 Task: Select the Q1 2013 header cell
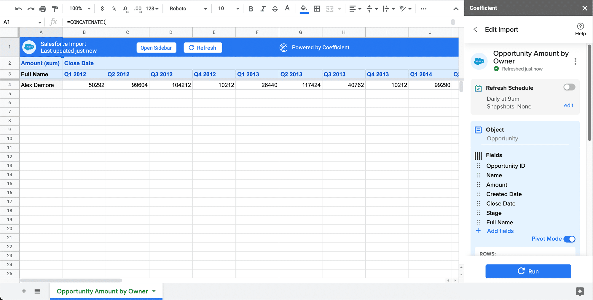click(257, 74)
